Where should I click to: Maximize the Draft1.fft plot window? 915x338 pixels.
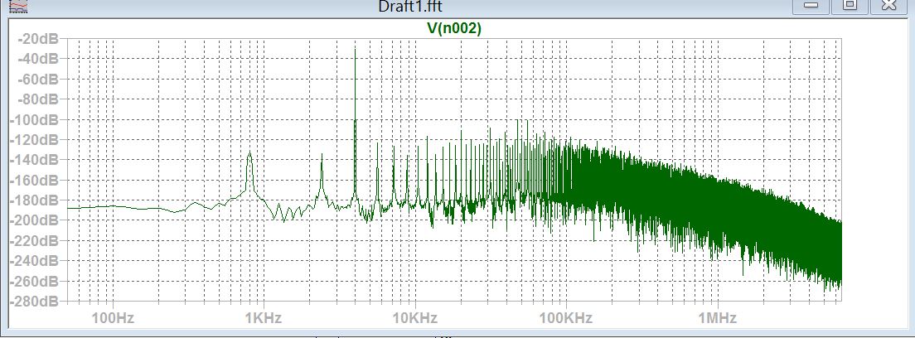point(850,6)
